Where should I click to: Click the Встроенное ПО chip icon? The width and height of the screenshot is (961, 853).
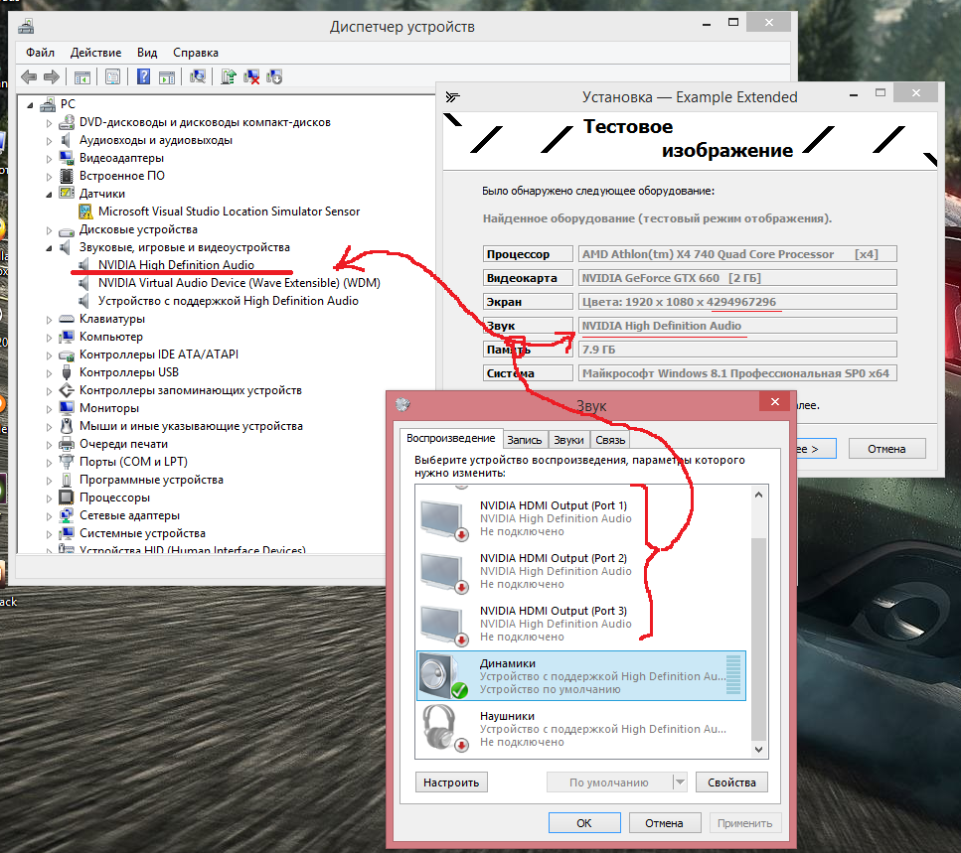click(x=67, y=176)
